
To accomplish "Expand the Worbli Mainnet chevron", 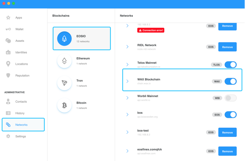I will (127, 98).
